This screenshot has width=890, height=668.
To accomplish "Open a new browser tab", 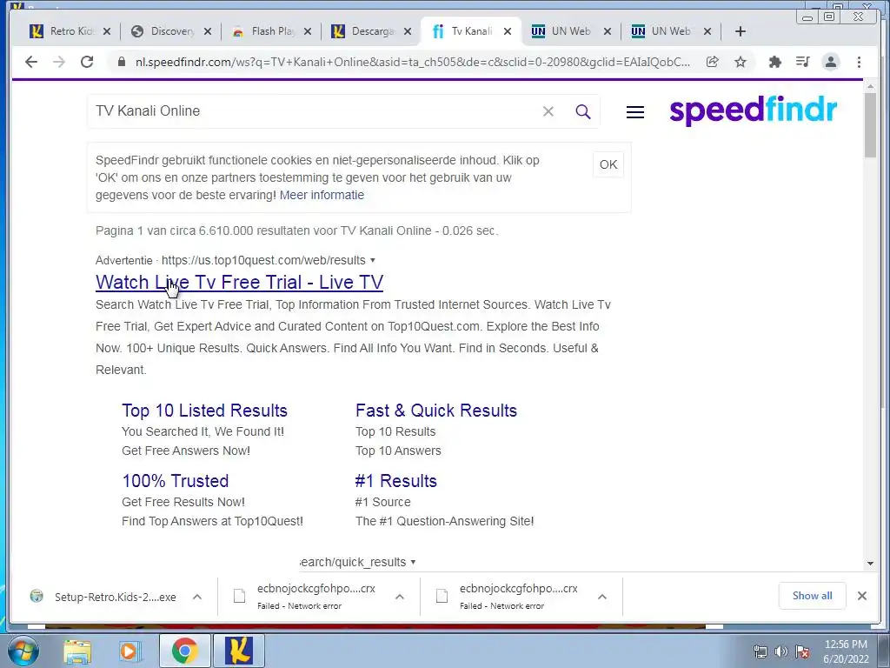I will point(741,31).
